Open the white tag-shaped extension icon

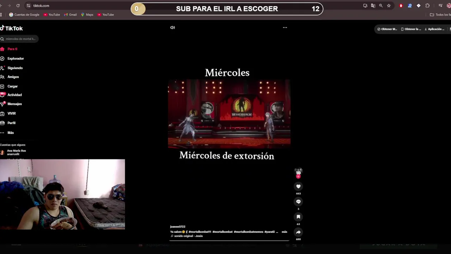(x=419, y=6)
